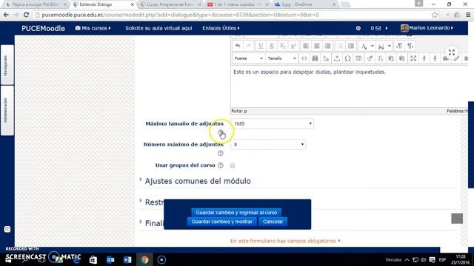Viewport: 474px width, 266px height.
Task: Click the PUCEMoodle home link
Action: tap(43, 28)
